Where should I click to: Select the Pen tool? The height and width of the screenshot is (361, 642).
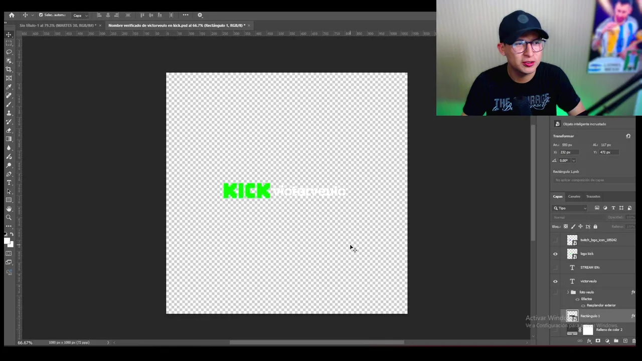tap(9, 174)
